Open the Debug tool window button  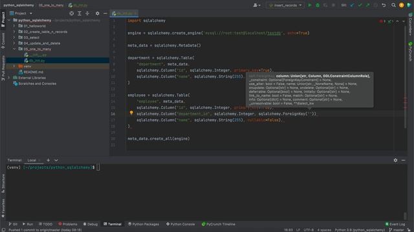coord(91,224)
